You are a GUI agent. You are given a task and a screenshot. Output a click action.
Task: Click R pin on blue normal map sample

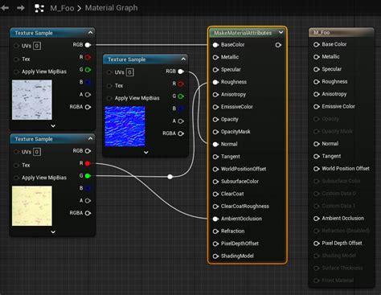coord(181,84)
